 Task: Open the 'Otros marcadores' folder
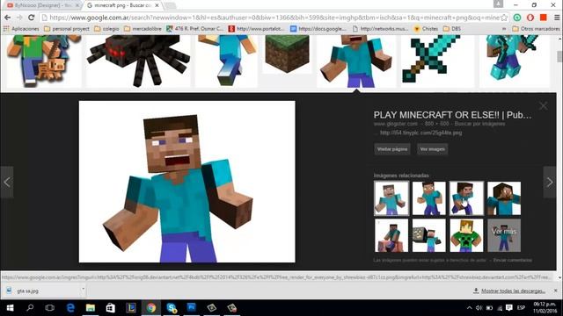[537, 29]
